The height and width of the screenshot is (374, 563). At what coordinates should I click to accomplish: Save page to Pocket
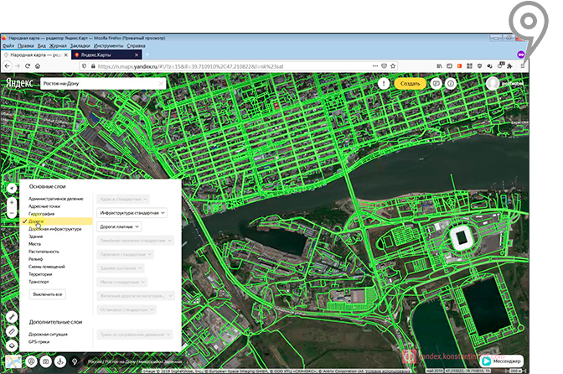point(385,66)
